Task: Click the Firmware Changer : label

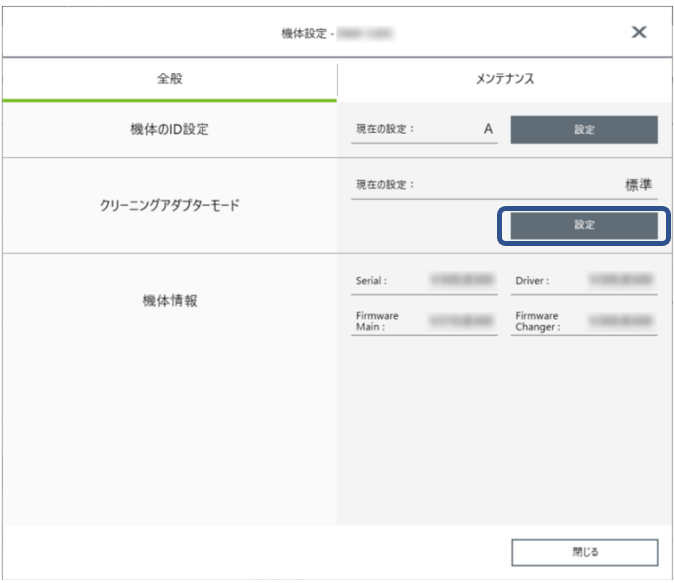Action: coord(538,321)
